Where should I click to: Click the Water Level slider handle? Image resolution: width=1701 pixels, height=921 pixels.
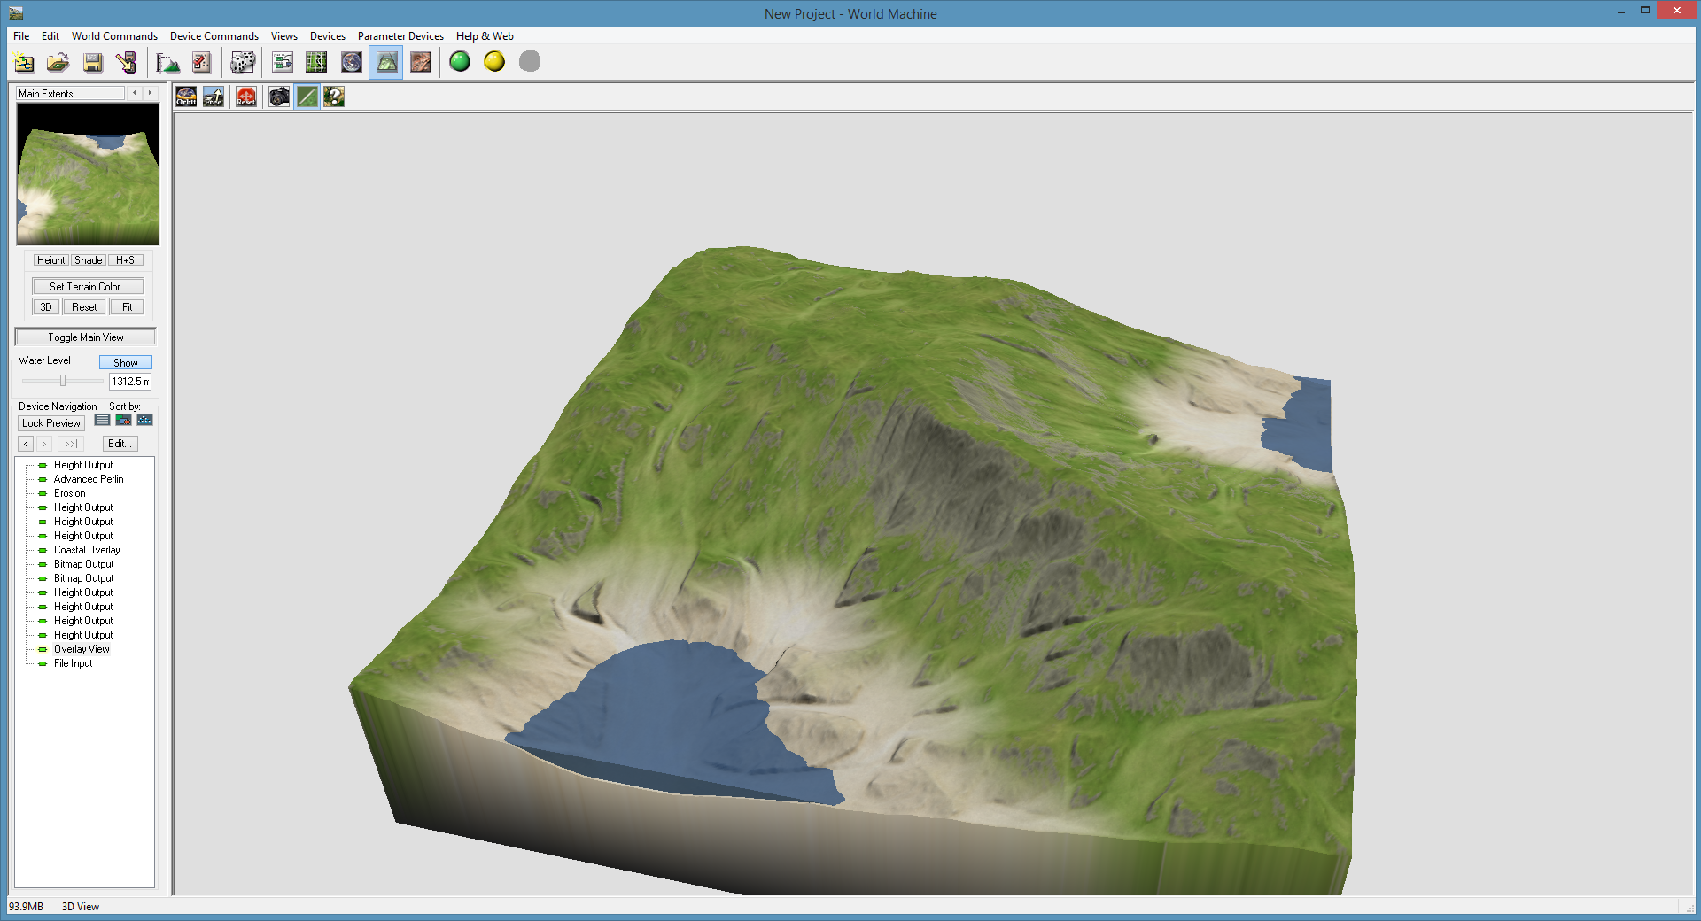pos(63,381)
